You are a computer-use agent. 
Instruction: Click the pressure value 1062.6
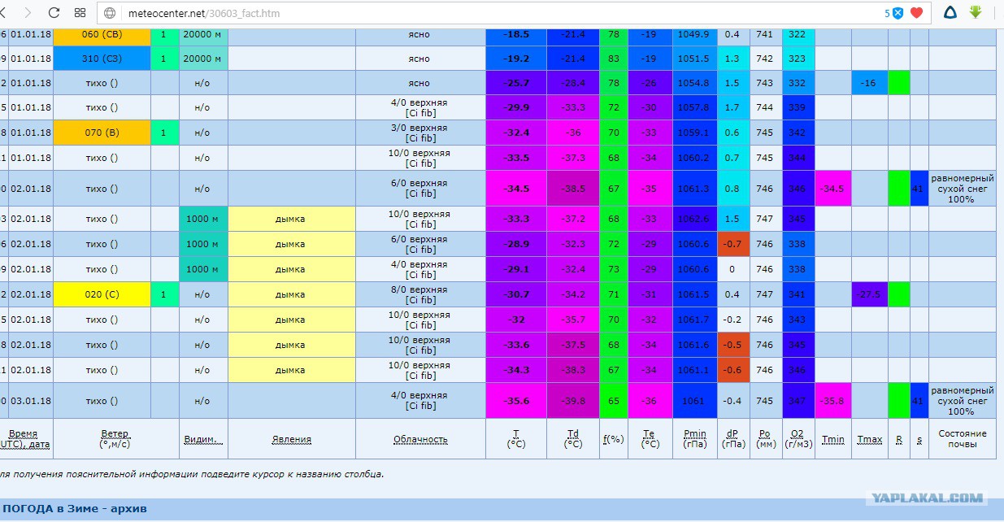[695, 219]
